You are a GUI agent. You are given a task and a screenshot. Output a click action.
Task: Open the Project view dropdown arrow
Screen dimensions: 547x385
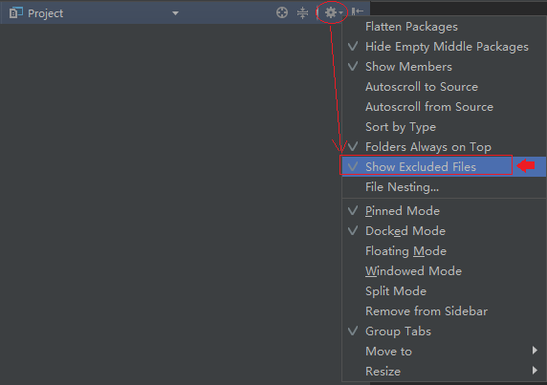pos(175,13)
